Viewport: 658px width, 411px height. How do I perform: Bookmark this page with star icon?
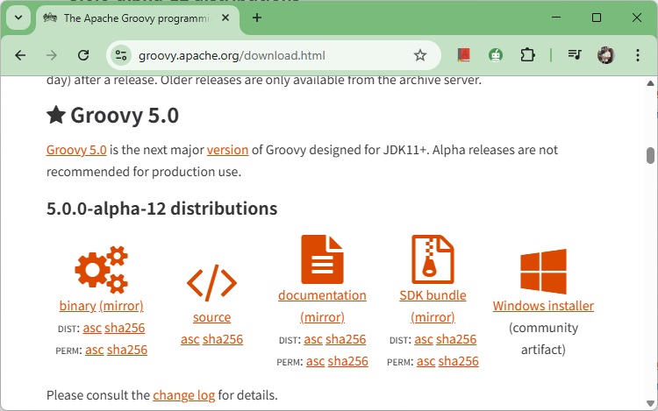click(420, 55)
